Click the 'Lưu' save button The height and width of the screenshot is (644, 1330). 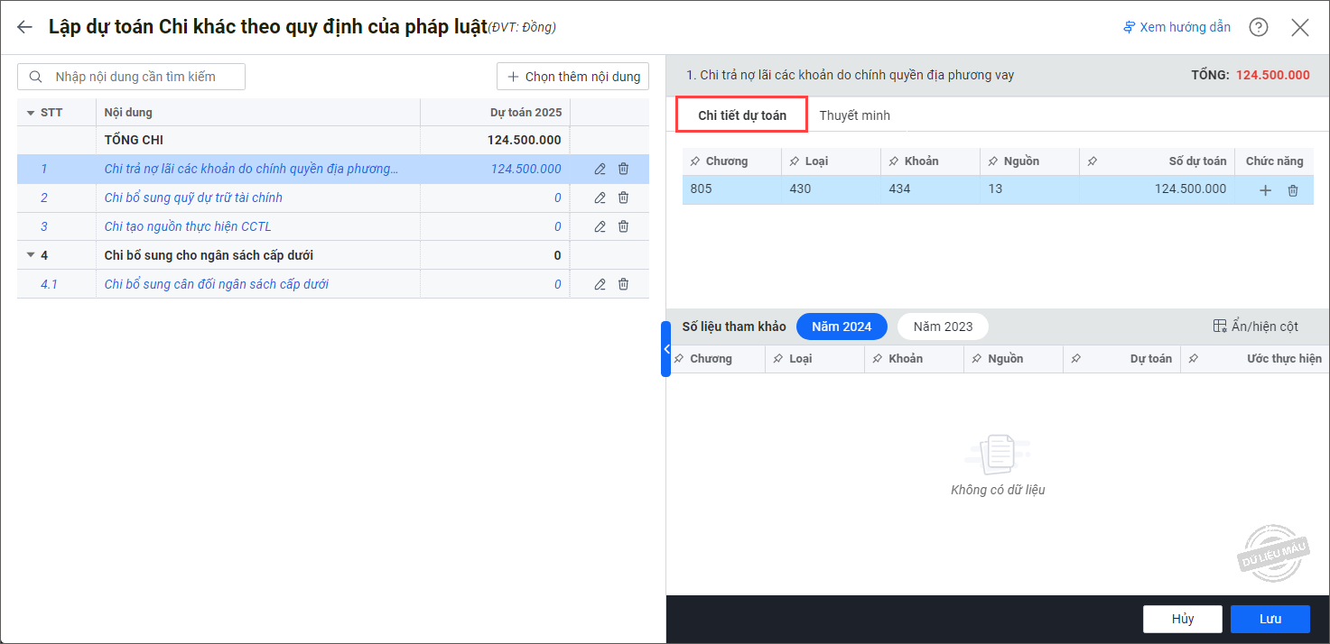[x=1270, y=619]
